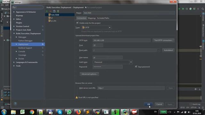
Task: Open Sublime Text from the taskbar
Action: (x=87, y=112)
